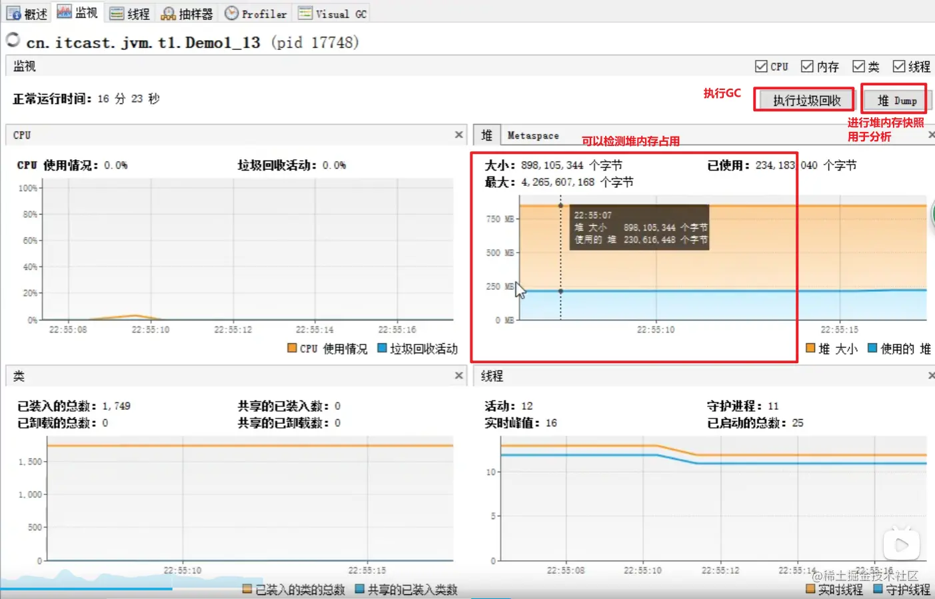Click the orange CPU 使用情况 legend swatch

tap(292, 348)
